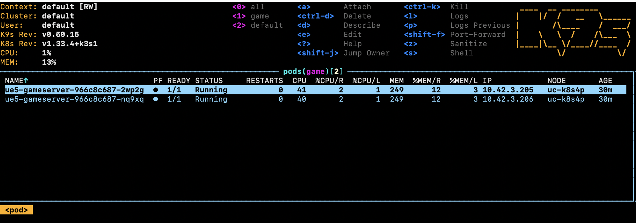Click the Shell command hint
The height and width of the screenshot is (223, 636).
click(x=461, y=53)
